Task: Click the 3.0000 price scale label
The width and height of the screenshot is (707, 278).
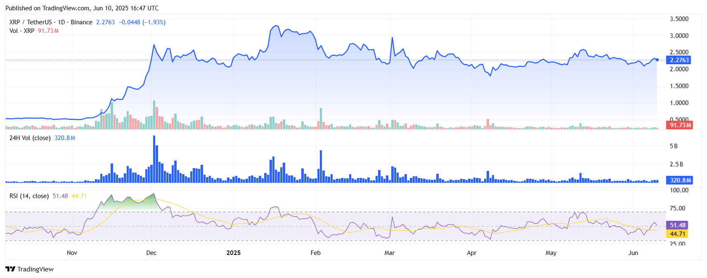Action: pyautogui.click(x=679, y=36)
